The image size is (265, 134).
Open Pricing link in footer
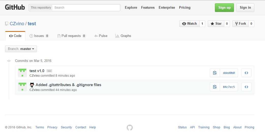coord(249,127)
